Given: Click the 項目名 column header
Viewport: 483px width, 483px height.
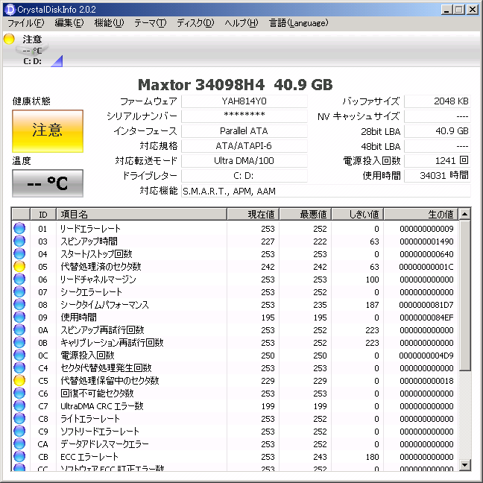Looking at the screenshot, I should tap(142, 214).
